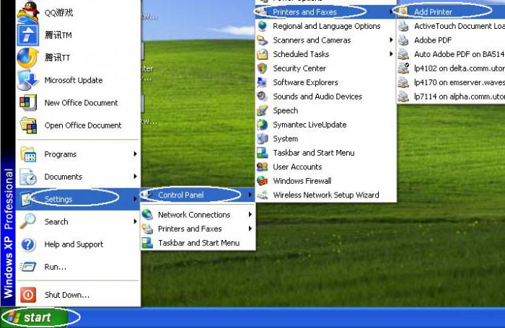This screenshot has width=505, height=328.
Task: Expand the Documents submenu arrow
Action: coord(135,177)
